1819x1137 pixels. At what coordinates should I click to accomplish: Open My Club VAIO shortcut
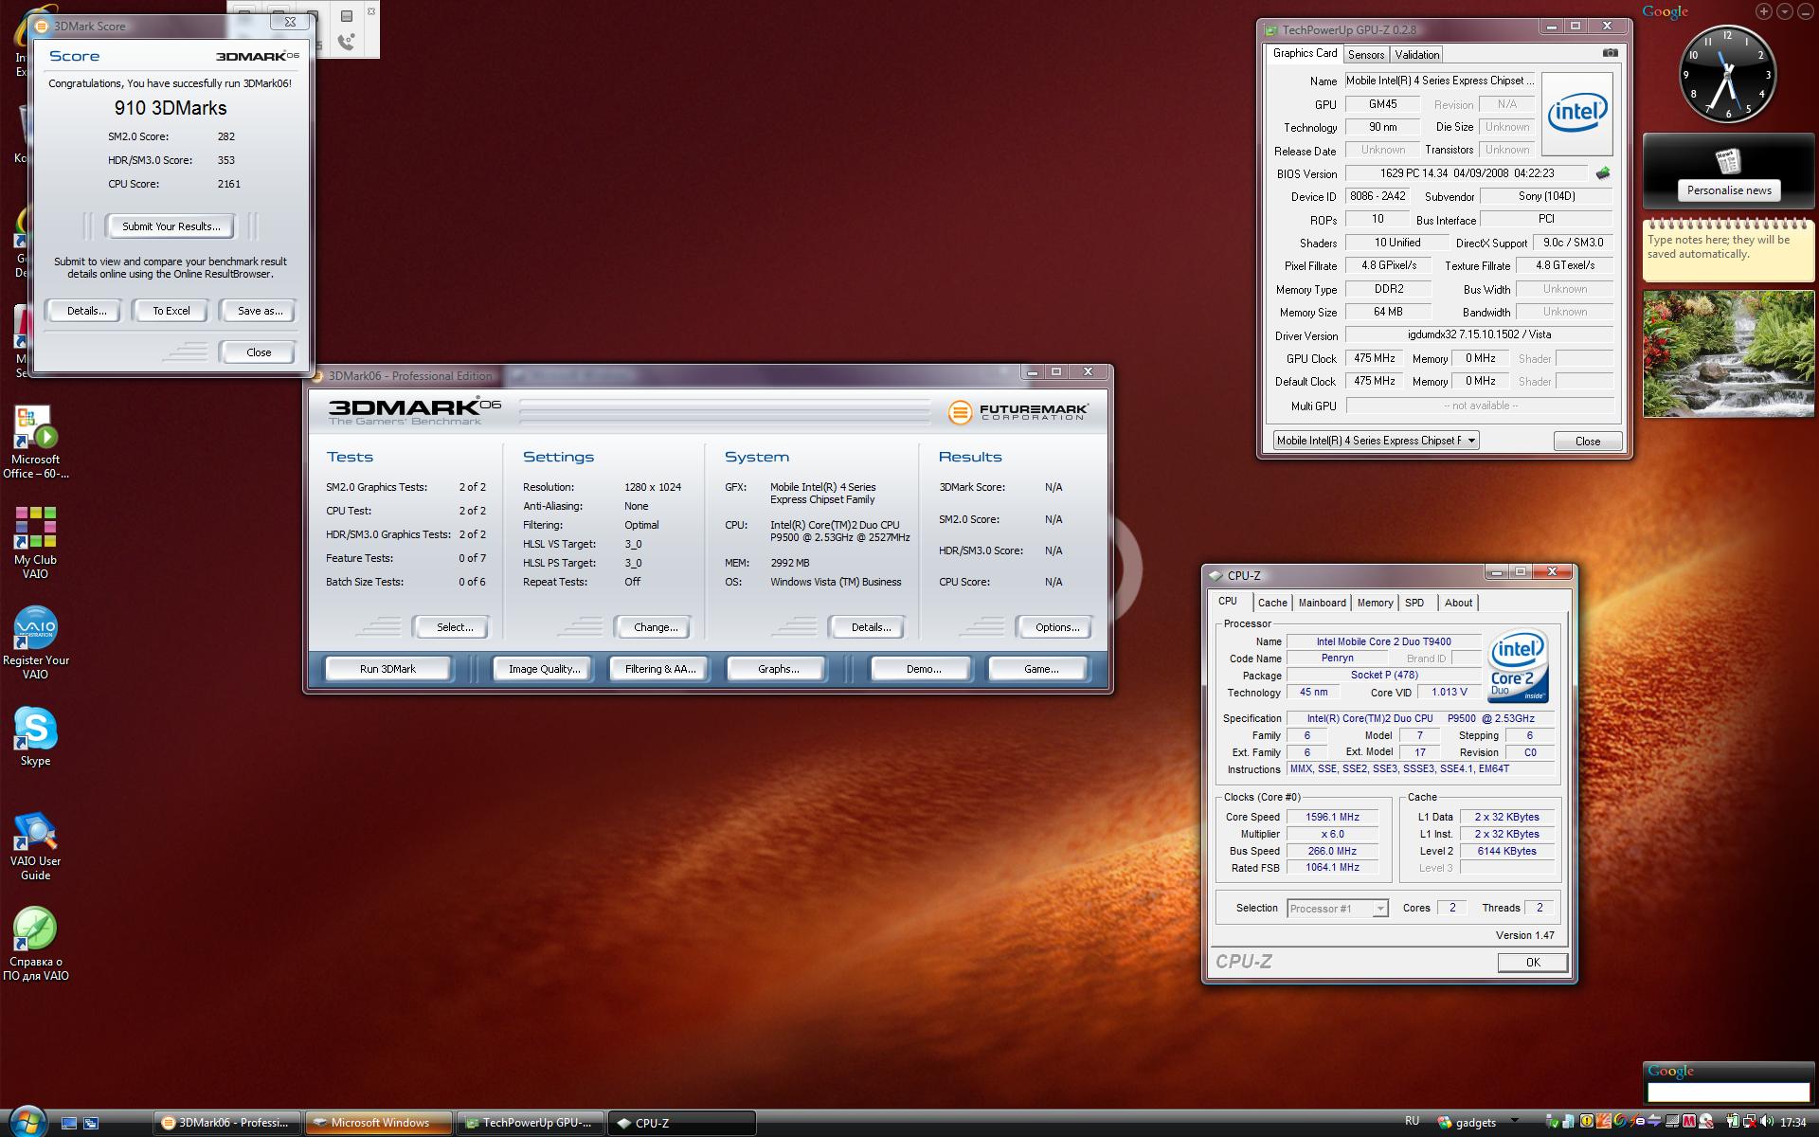pyautogui.click(x=35, y=541)
